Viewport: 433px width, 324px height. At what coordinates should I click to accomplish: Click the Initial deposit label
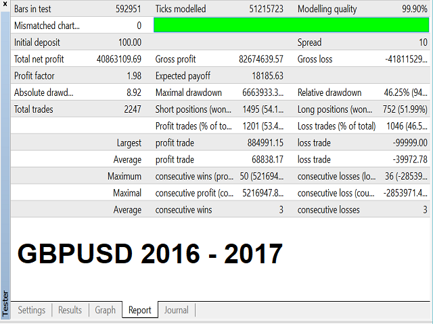pyautogui.click(x=37, y=43)
